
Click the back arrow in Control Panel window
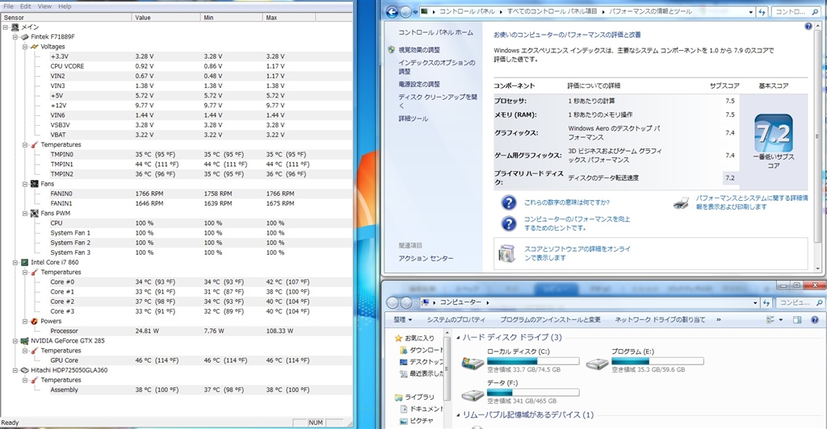393,12
